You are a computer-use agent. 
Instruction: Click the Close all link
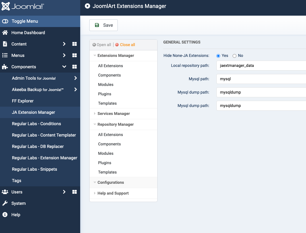point(127,45)
